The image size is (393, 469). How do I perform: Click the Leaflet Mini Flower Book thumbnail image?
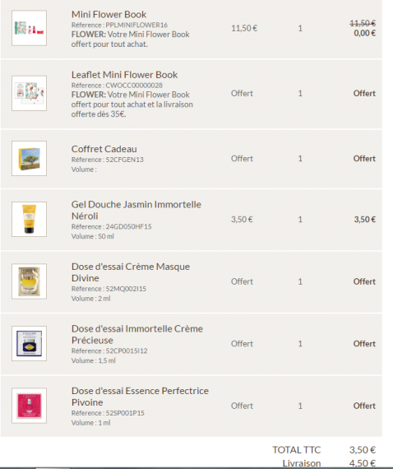pos(29,93)
